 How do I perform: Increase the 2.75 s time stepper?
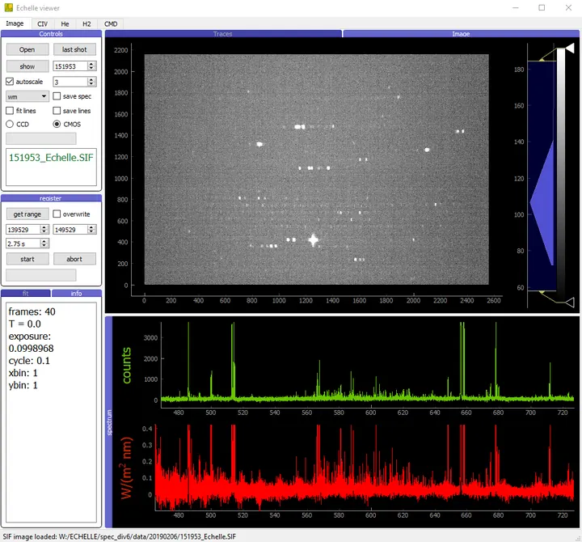tap(44, 241)
